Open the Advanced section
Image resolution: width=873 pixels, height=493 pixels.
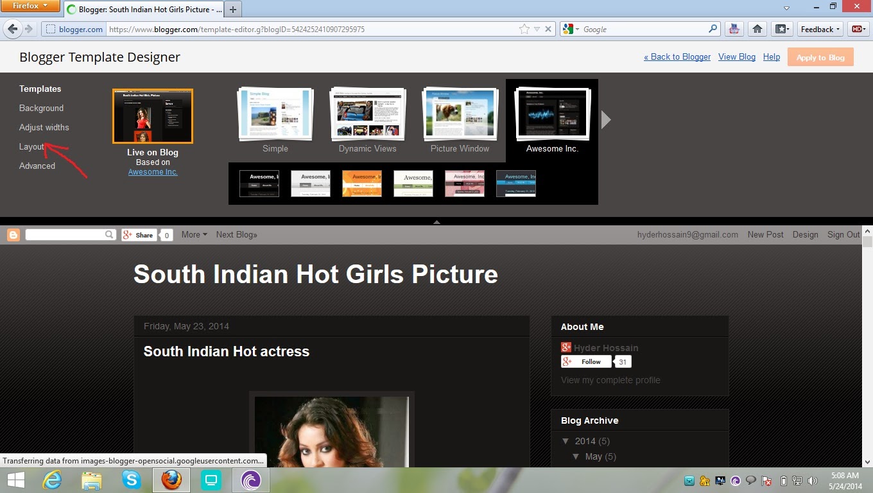pos(37,166)
